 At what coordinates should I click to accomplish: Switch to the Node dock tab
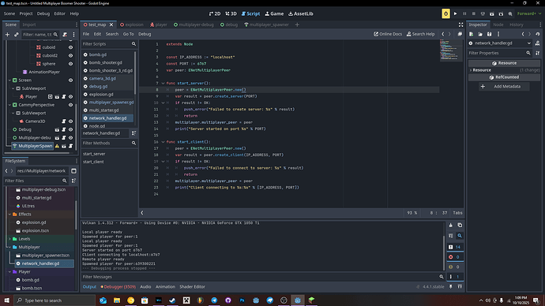point(498,24)
